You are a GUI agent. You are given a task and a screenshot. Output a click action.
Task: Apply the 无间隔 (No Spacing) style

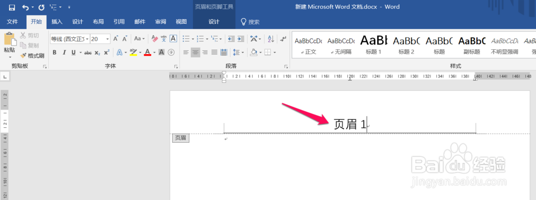point(341,45)
